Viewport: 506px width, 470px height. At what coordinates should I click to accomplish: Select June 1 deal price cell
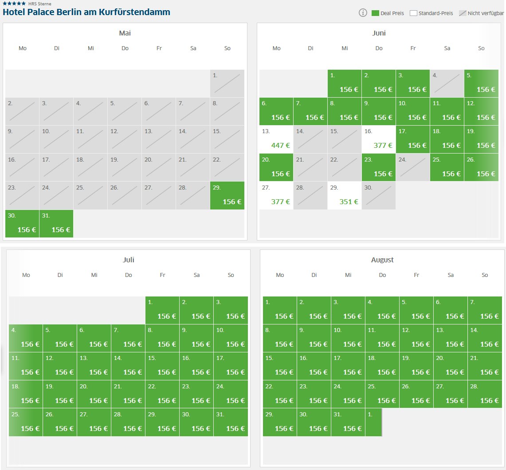click(x=345, y=83)
